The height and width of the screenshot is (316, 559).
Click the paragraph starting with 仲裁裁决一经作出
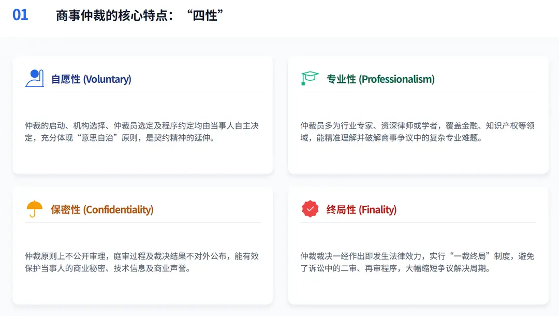[417, 263]
